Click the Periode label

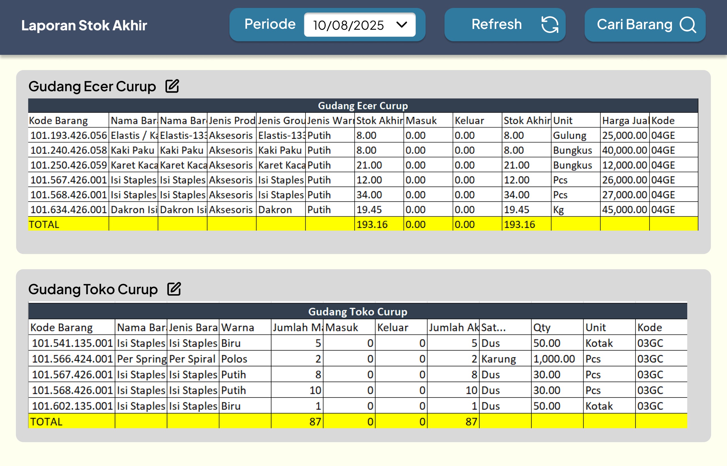pyautogui.click(x=270, y=24)
